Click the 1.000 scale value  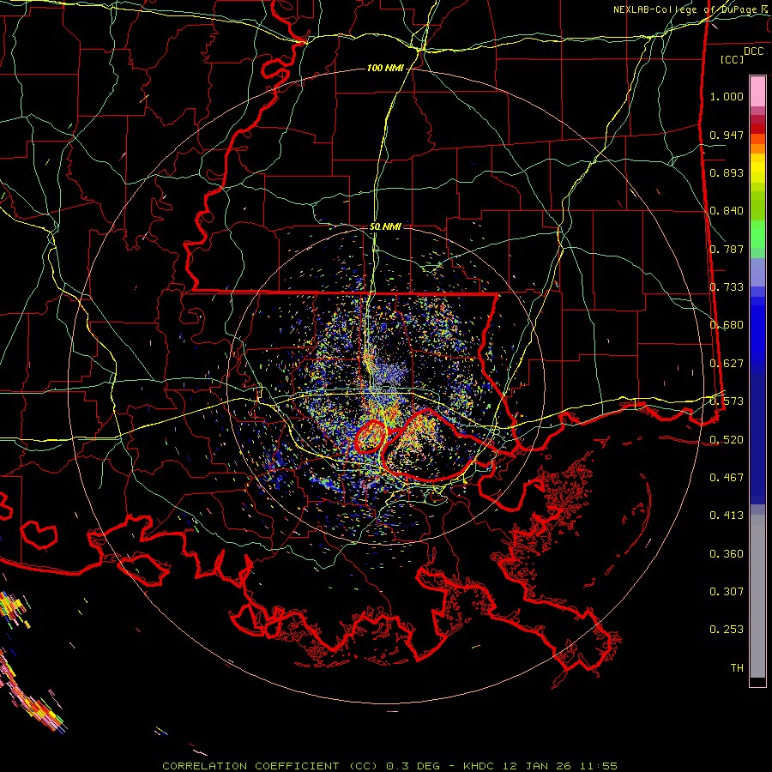pos(727,96)
